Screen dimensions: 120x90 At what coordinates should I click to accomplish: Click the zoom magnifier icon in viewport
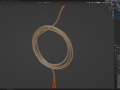[x=113, y=12]
